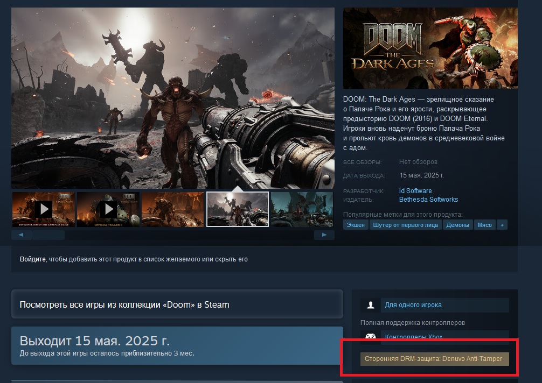Select the Мясо tag

(484, 225)
